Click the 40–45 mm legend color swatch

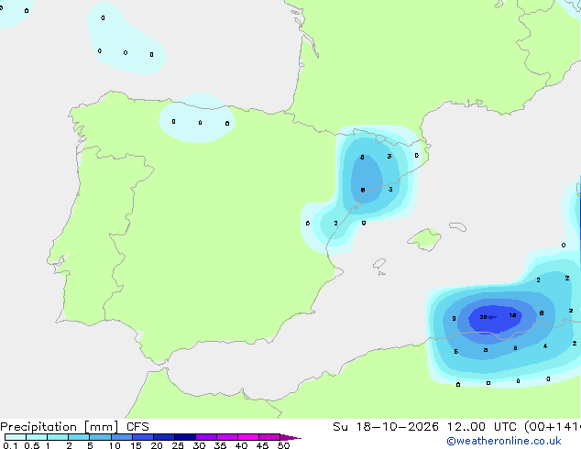tap(248, 437)
